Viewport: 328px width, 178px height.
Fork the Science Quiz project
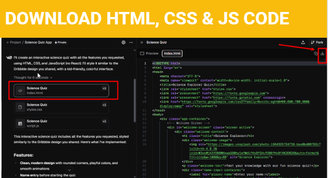tap(317, 43)
